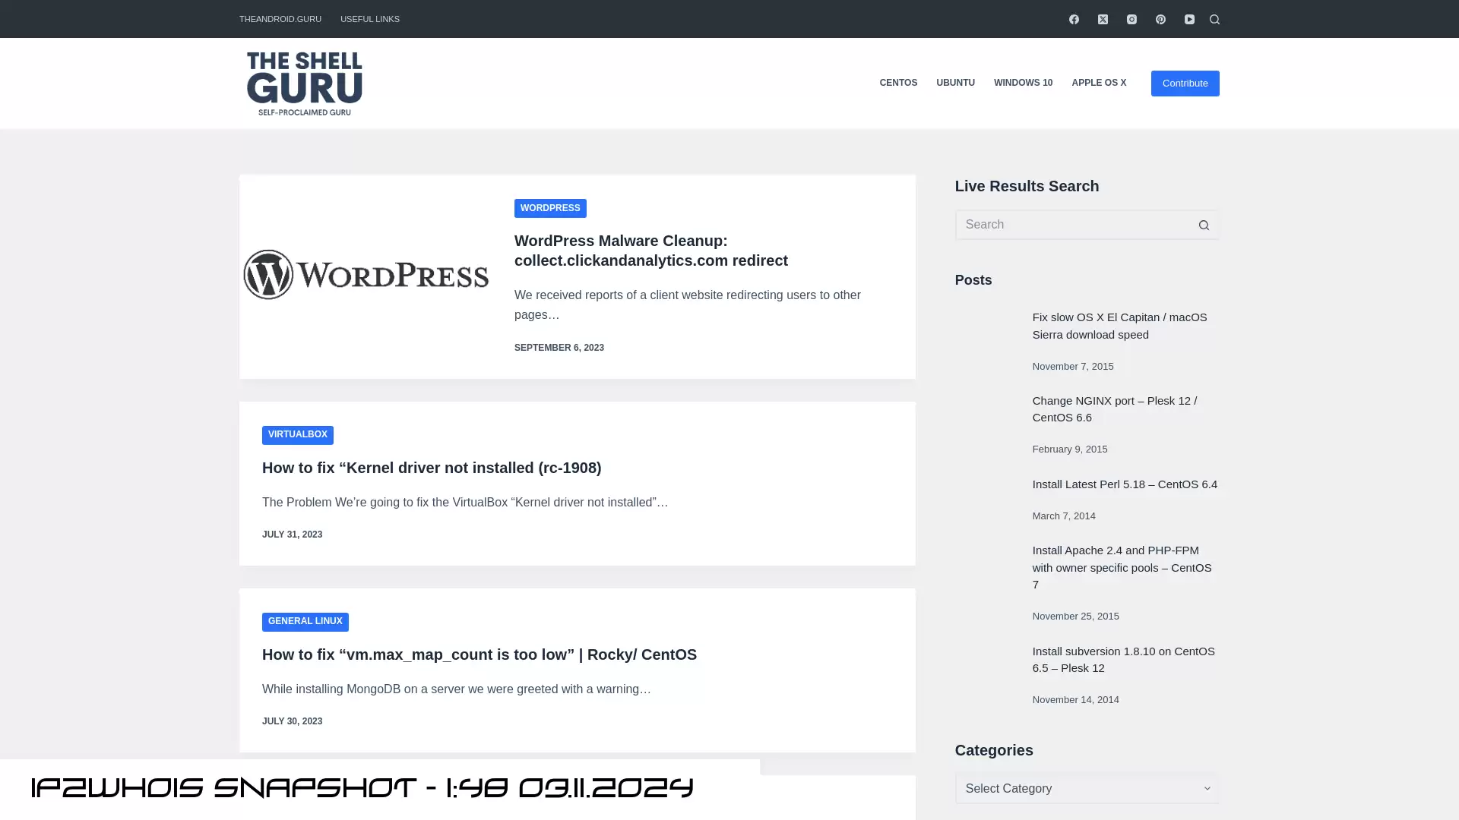Open Fix slow OS X El Capitan post

tap(1119, 326)
